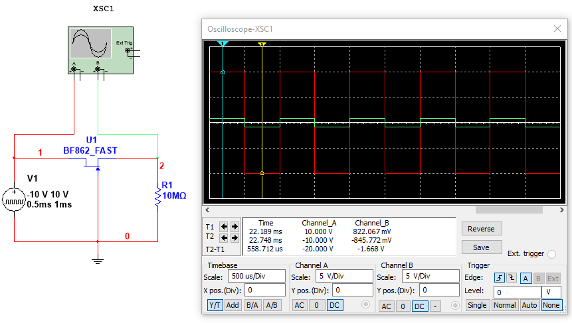Viewport: 572px width, 323px height.
Task: Open the trigger Level unit V field
Action: point(551,292)
